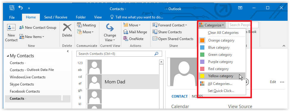
Task: Click Edit in reading pane
Action: point(273,82)
